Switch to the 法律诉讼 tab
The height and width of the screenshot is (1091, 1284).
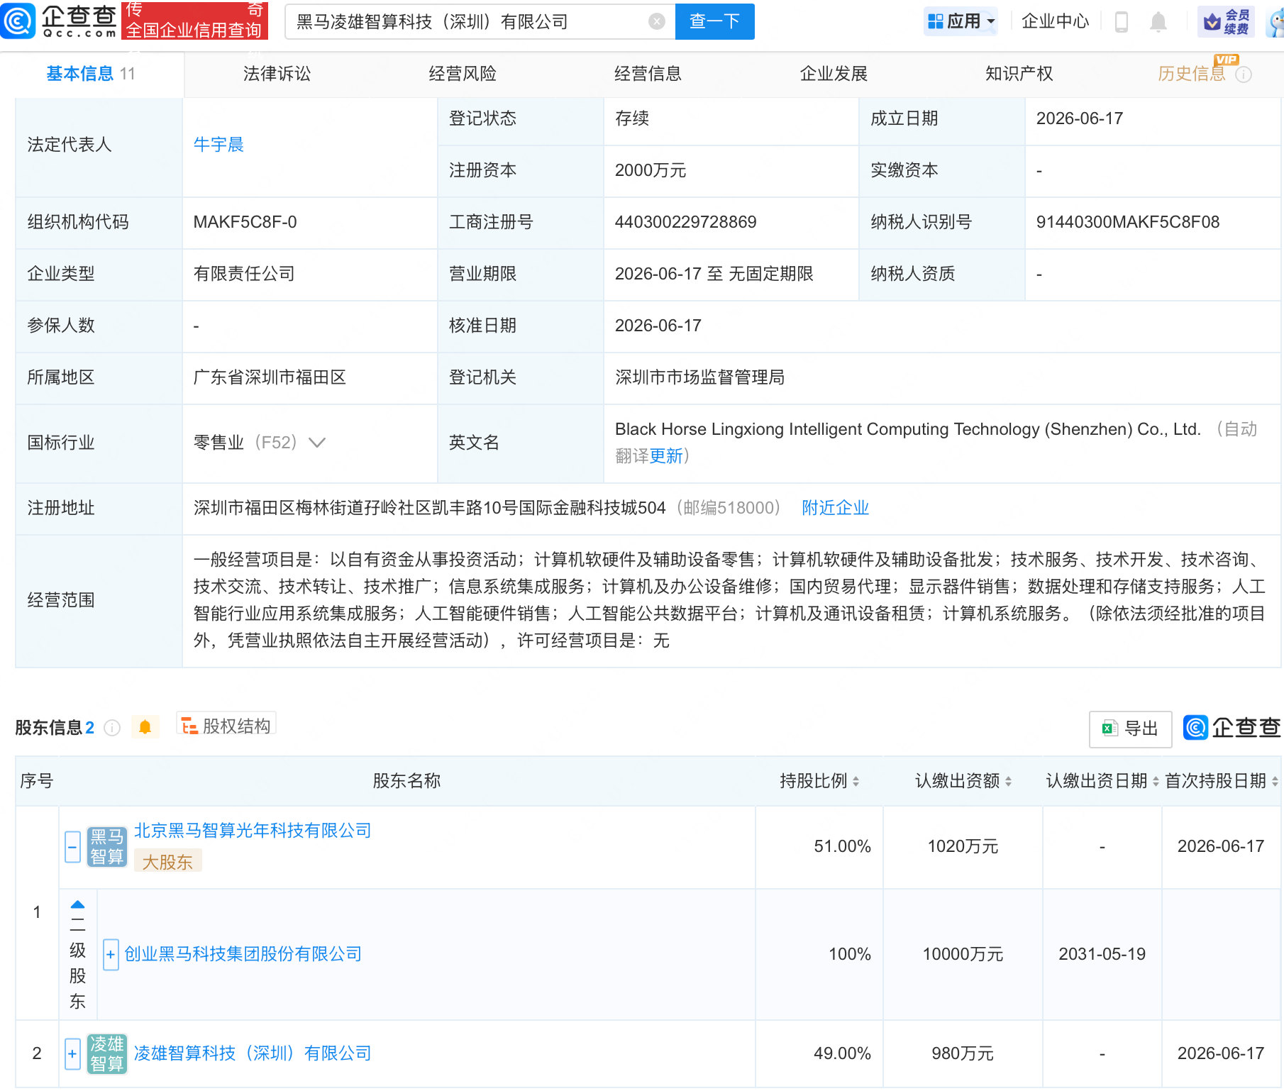277,74
